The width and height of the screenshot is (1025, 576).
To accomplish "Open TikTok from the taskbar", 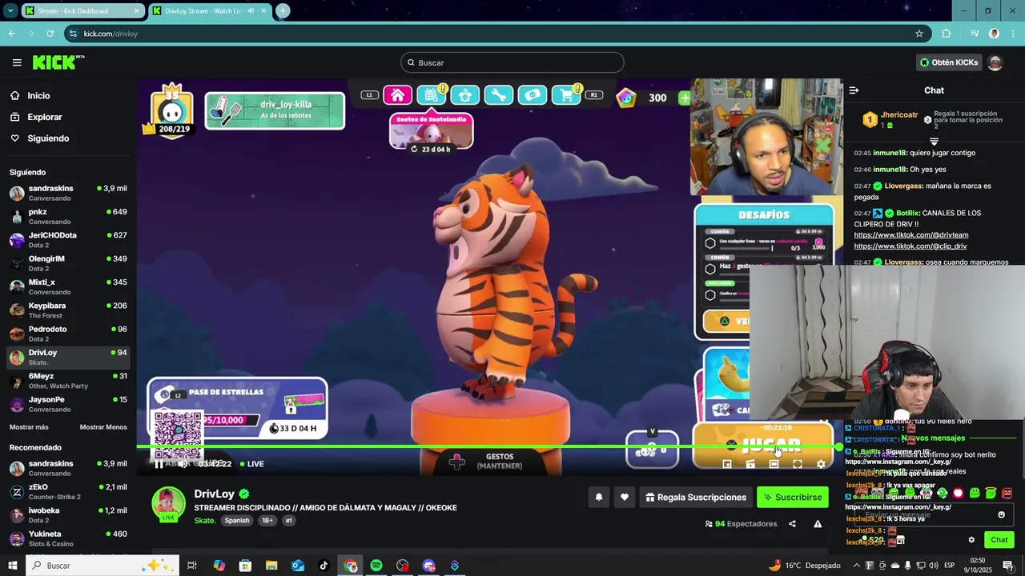I will [324, 566].
